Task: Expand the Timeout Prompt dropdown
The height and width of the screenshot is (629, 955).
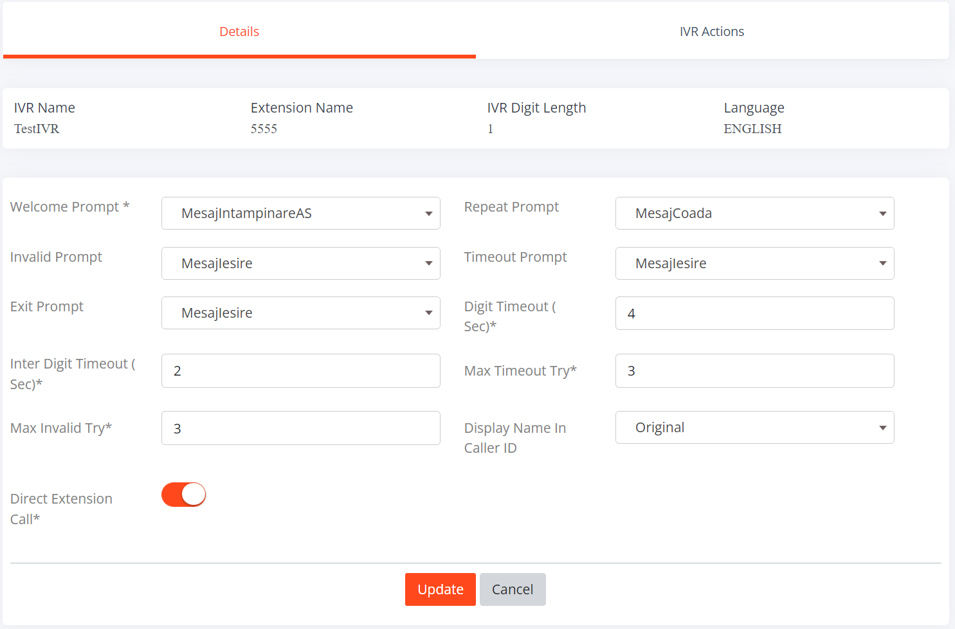Action: click(755, 264)
